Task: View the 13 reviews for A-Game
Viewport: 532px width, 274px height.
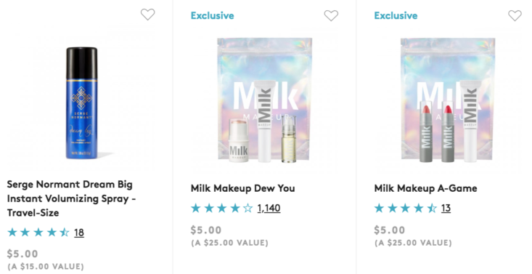Action: click(446, 208)
